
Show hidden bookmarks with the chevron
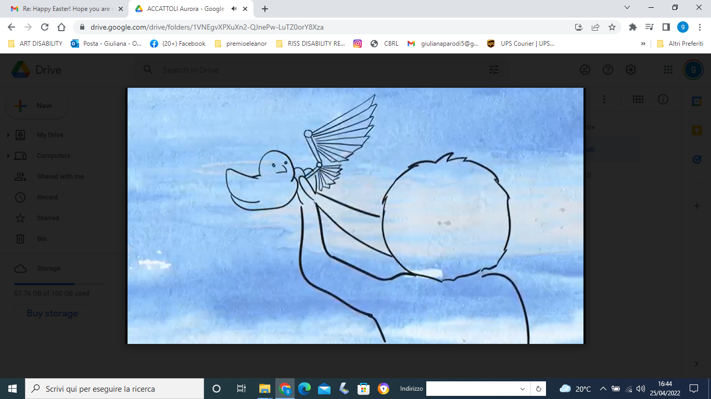[x=643, y=44]
